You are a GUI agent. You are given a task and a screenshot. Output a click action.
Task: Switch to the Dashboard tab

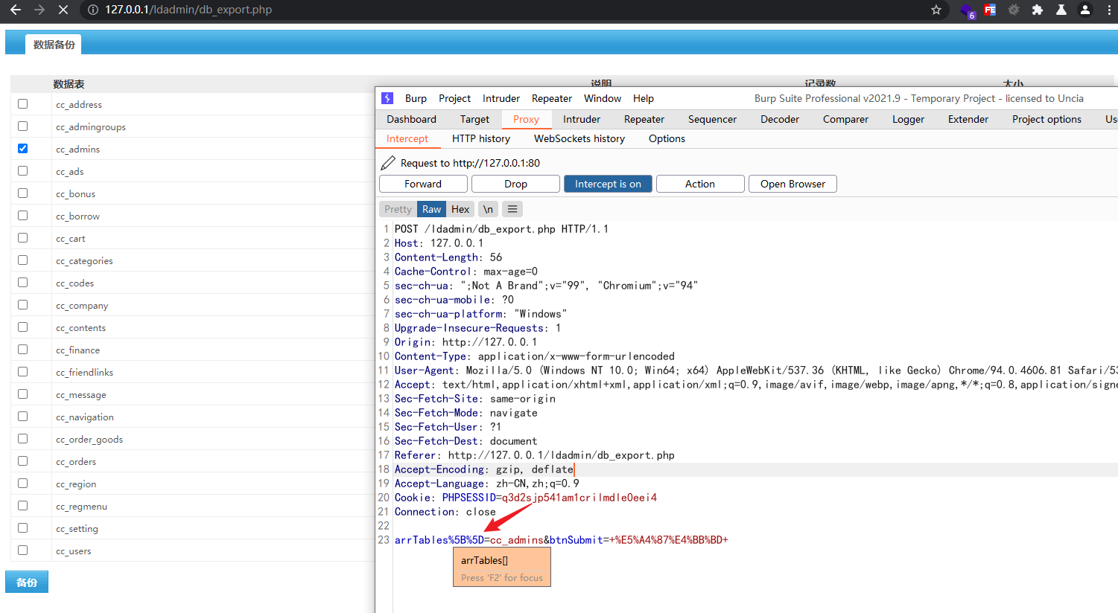click(412, 119)
